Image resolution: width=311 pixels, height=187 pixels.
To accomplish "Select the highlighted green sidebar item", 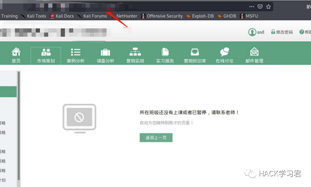I will [8, 92].
